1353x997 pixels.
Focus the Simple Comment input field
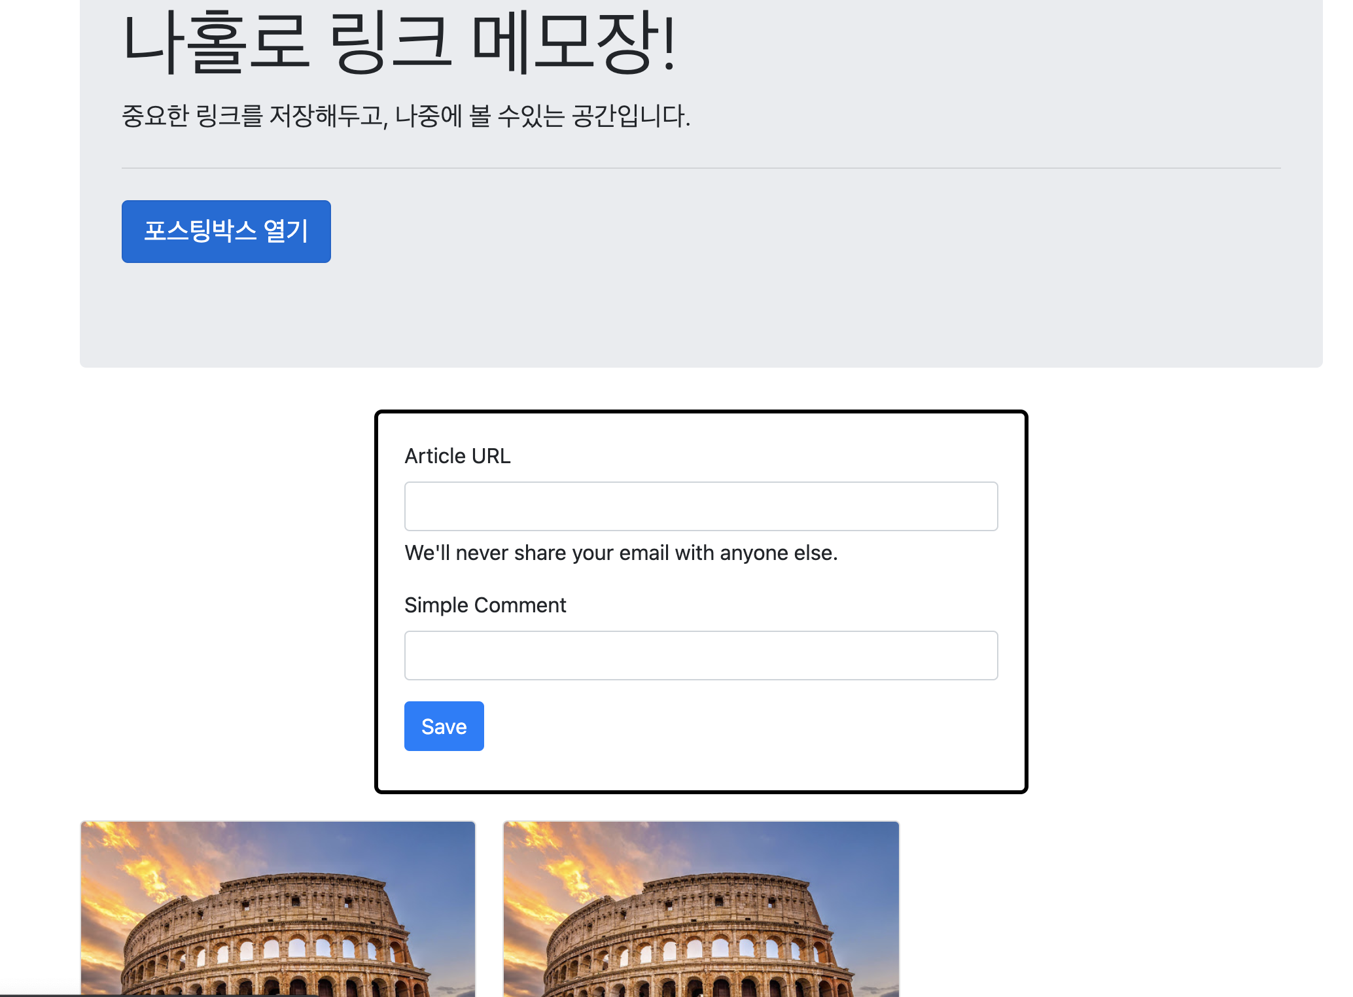[x=701, y=656]
